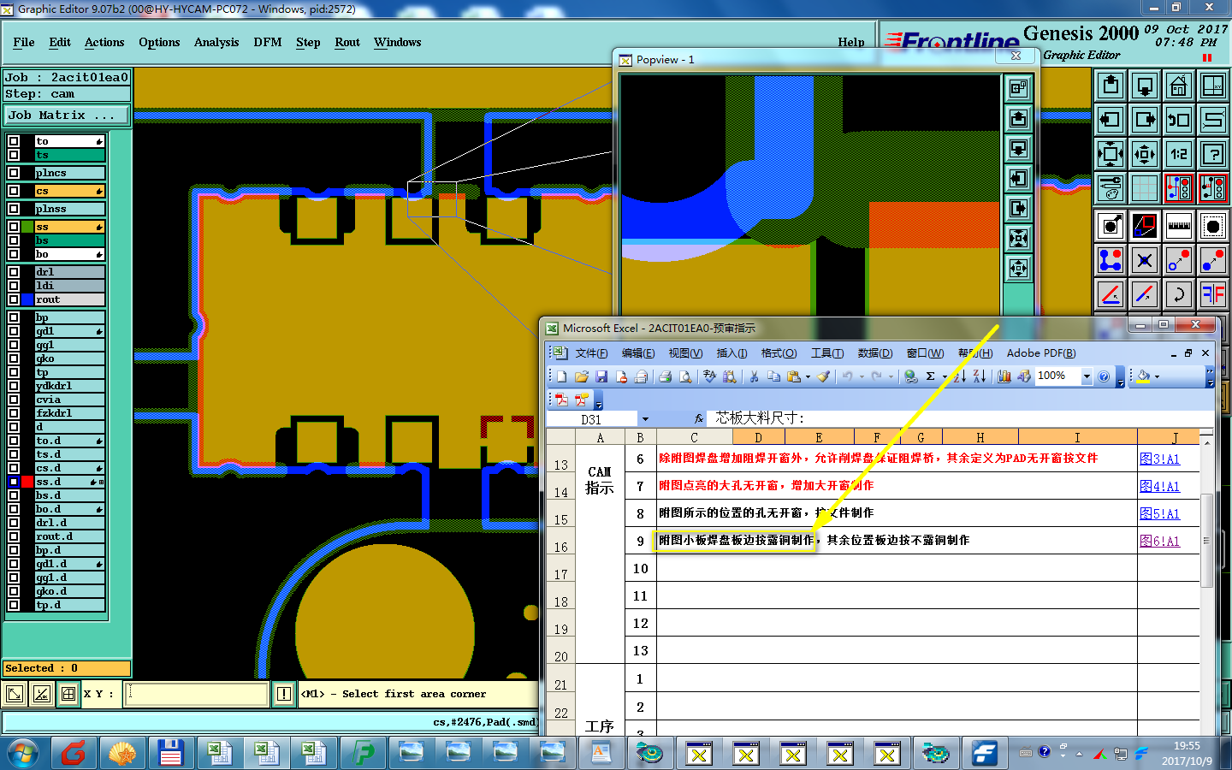Click Excel's Chart Wizard icon

tap(1004, 376)
